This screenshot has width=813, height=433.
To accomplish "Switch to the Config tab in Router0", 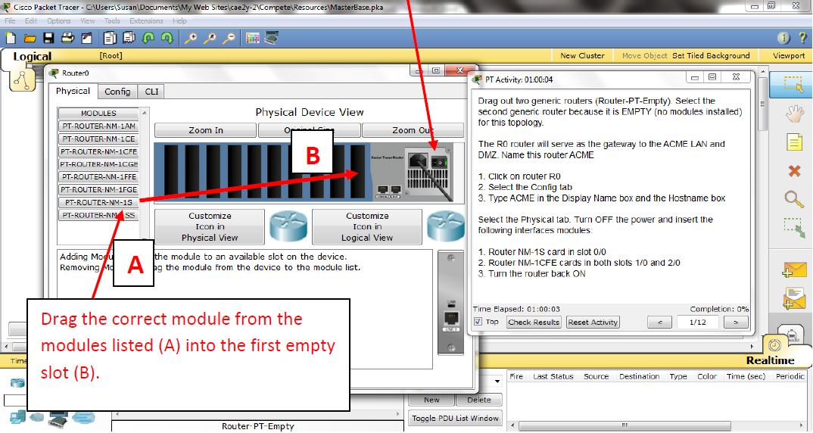I will [117, 92].
